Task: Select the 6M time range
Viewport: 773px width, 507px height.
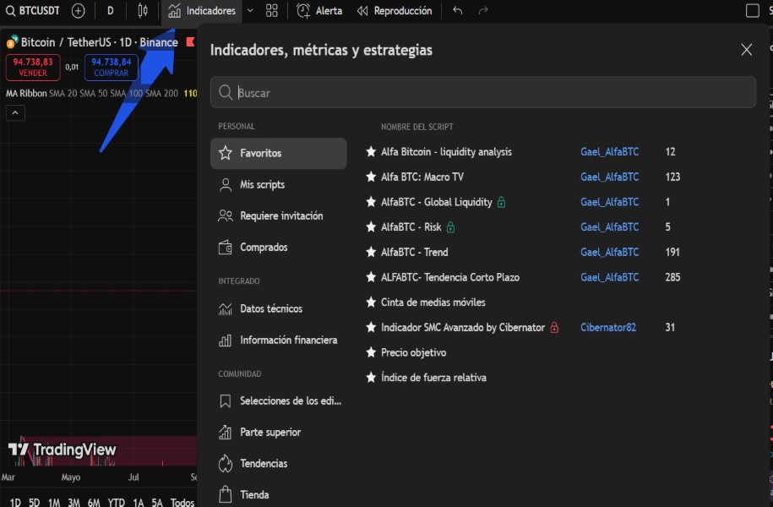Action: click(x=94, y=503)
